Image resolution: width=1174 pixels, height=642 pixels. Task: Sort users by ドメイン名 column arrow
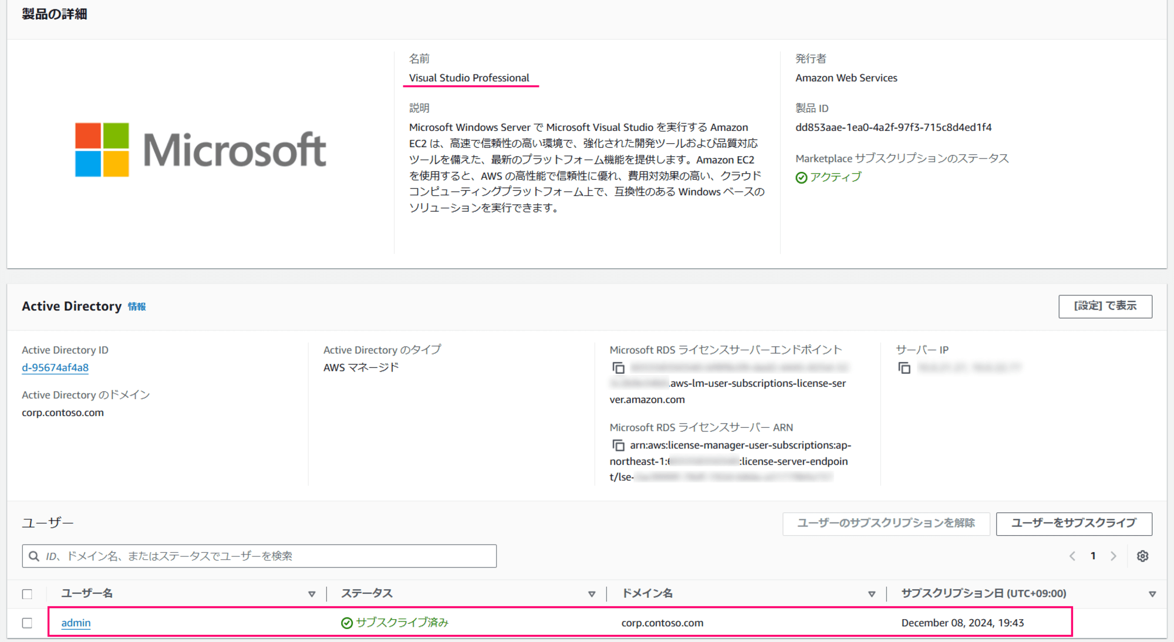[872, 594]
